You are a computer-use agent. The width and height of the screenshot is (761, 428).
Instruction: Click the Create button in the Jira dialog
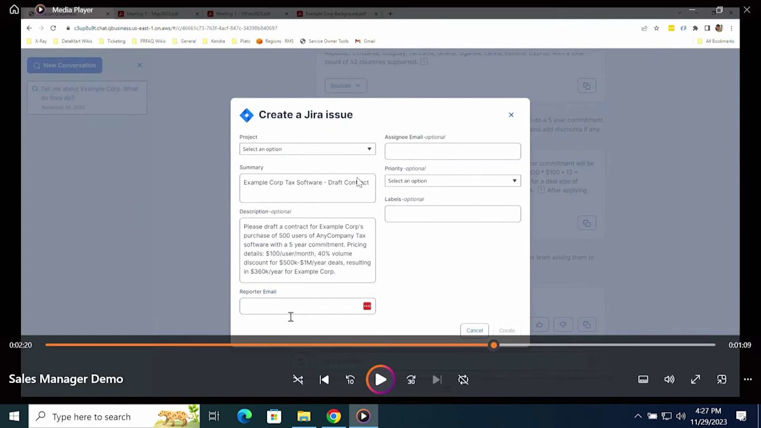click(507, 330)
